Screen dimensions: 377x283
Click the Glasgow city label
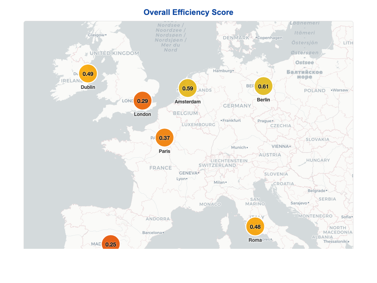pyautogui.click(x=97, y=35)
